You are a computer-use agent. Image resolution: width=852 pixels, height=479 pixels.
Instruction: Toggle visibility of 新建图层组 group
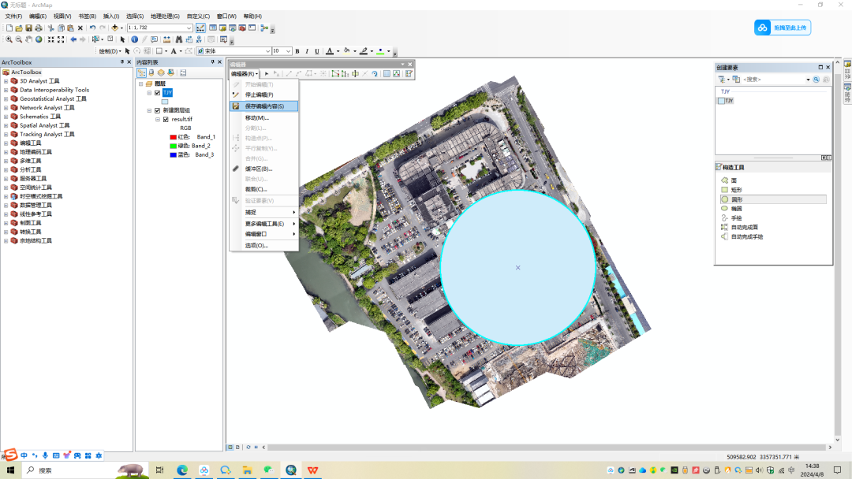pyautogui.click(x=158, y=110)
